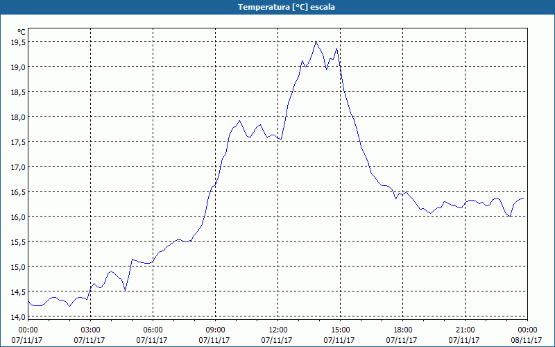The image size is (555, 347).
Task: Click the 12:00 time label
Action: click(x=278, y=330)
